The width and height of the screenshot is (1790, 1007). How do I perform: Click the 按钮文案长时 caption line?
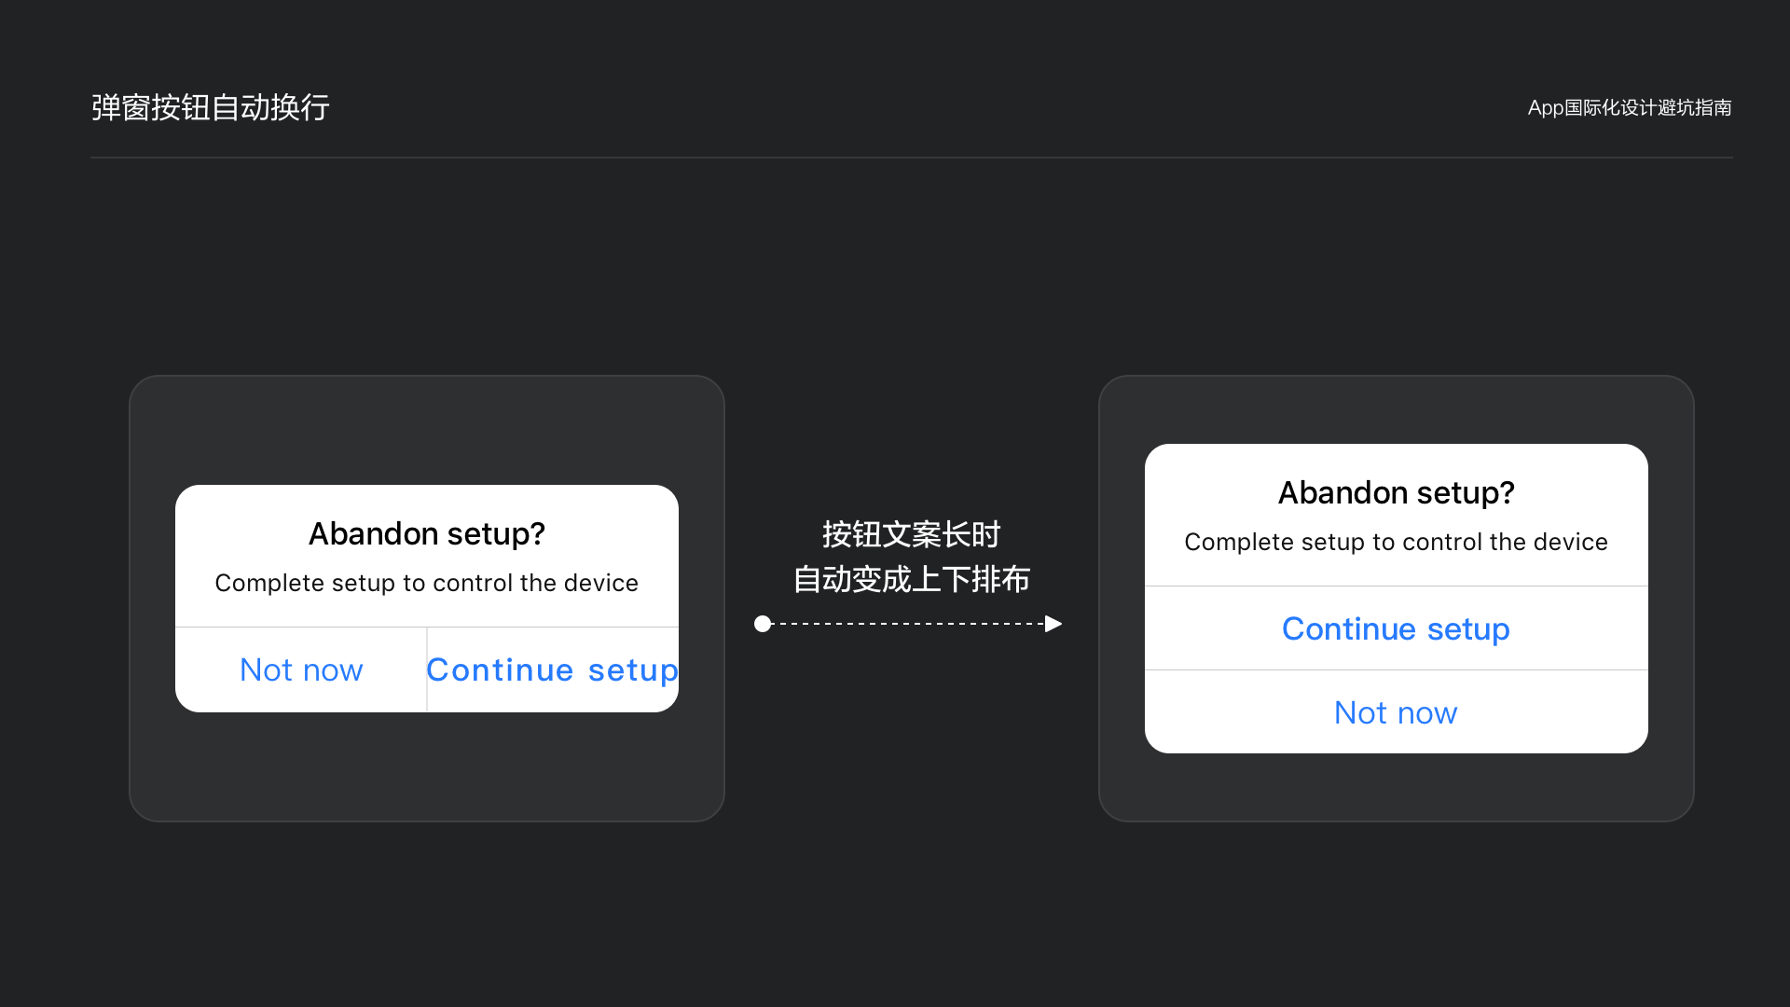pos(911,534)
